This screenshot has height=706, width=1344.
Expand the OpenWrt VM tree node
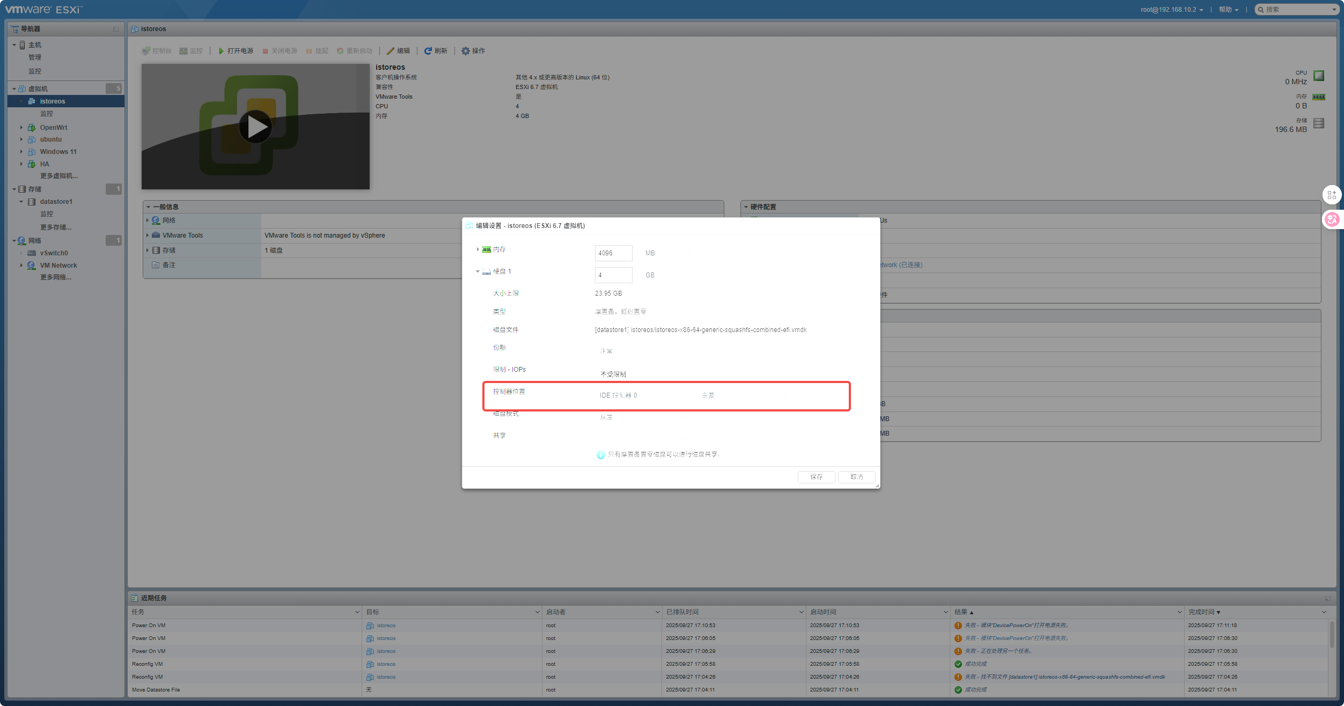(21, 128)
